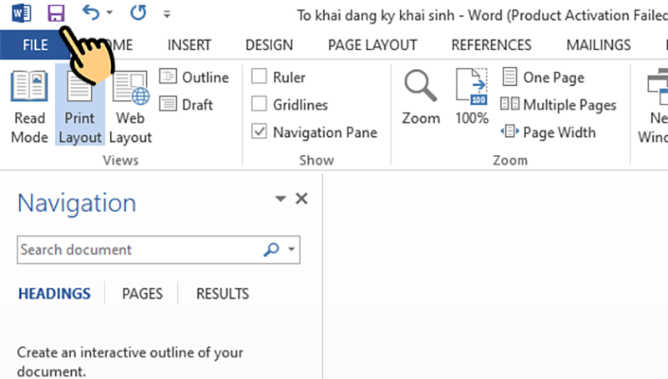Image resolution: width=668 pixels, height=379 pixels.
Task: Switch to Web Layout view
Action: pyautogui.click(x=130, y=107)
